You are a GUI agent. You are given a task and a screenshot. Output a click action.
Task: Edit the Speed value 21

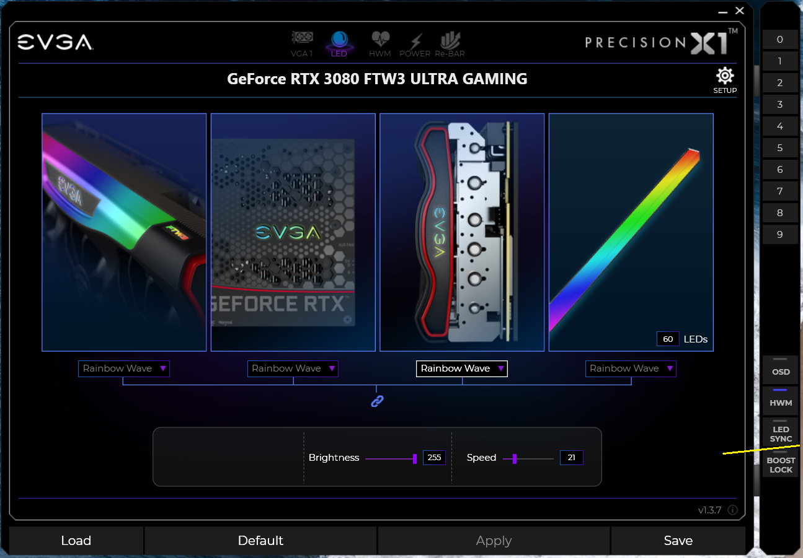[x=571, y=458]
